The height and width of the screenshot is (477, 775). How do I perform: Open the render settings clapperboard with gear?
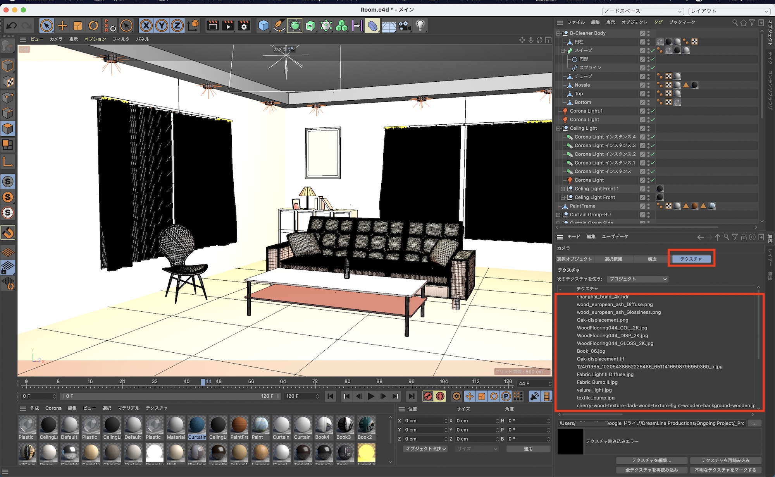pos(244,26)
